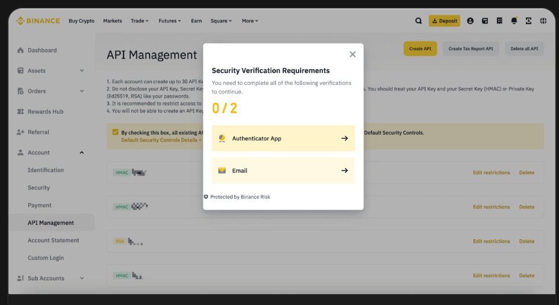
Task: Open the search magnifier icon
Action: (x=418, y=20)
